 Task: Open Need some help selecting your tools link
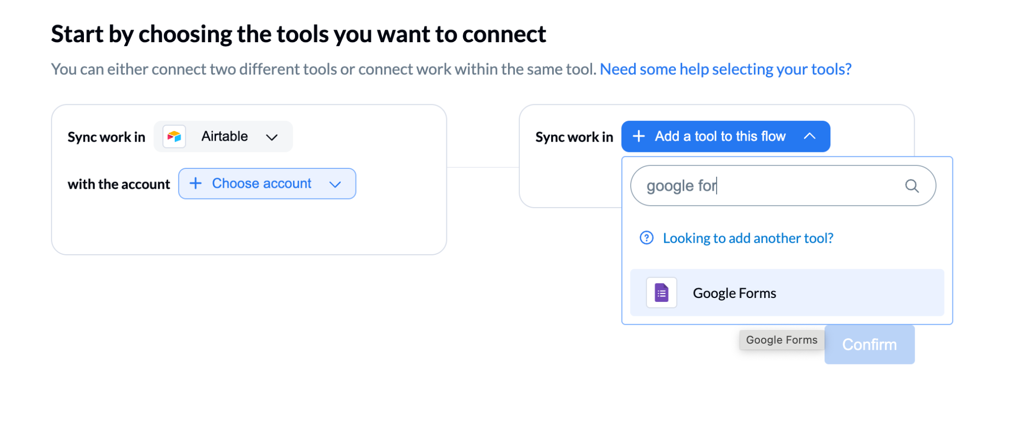tap(726, 69)
